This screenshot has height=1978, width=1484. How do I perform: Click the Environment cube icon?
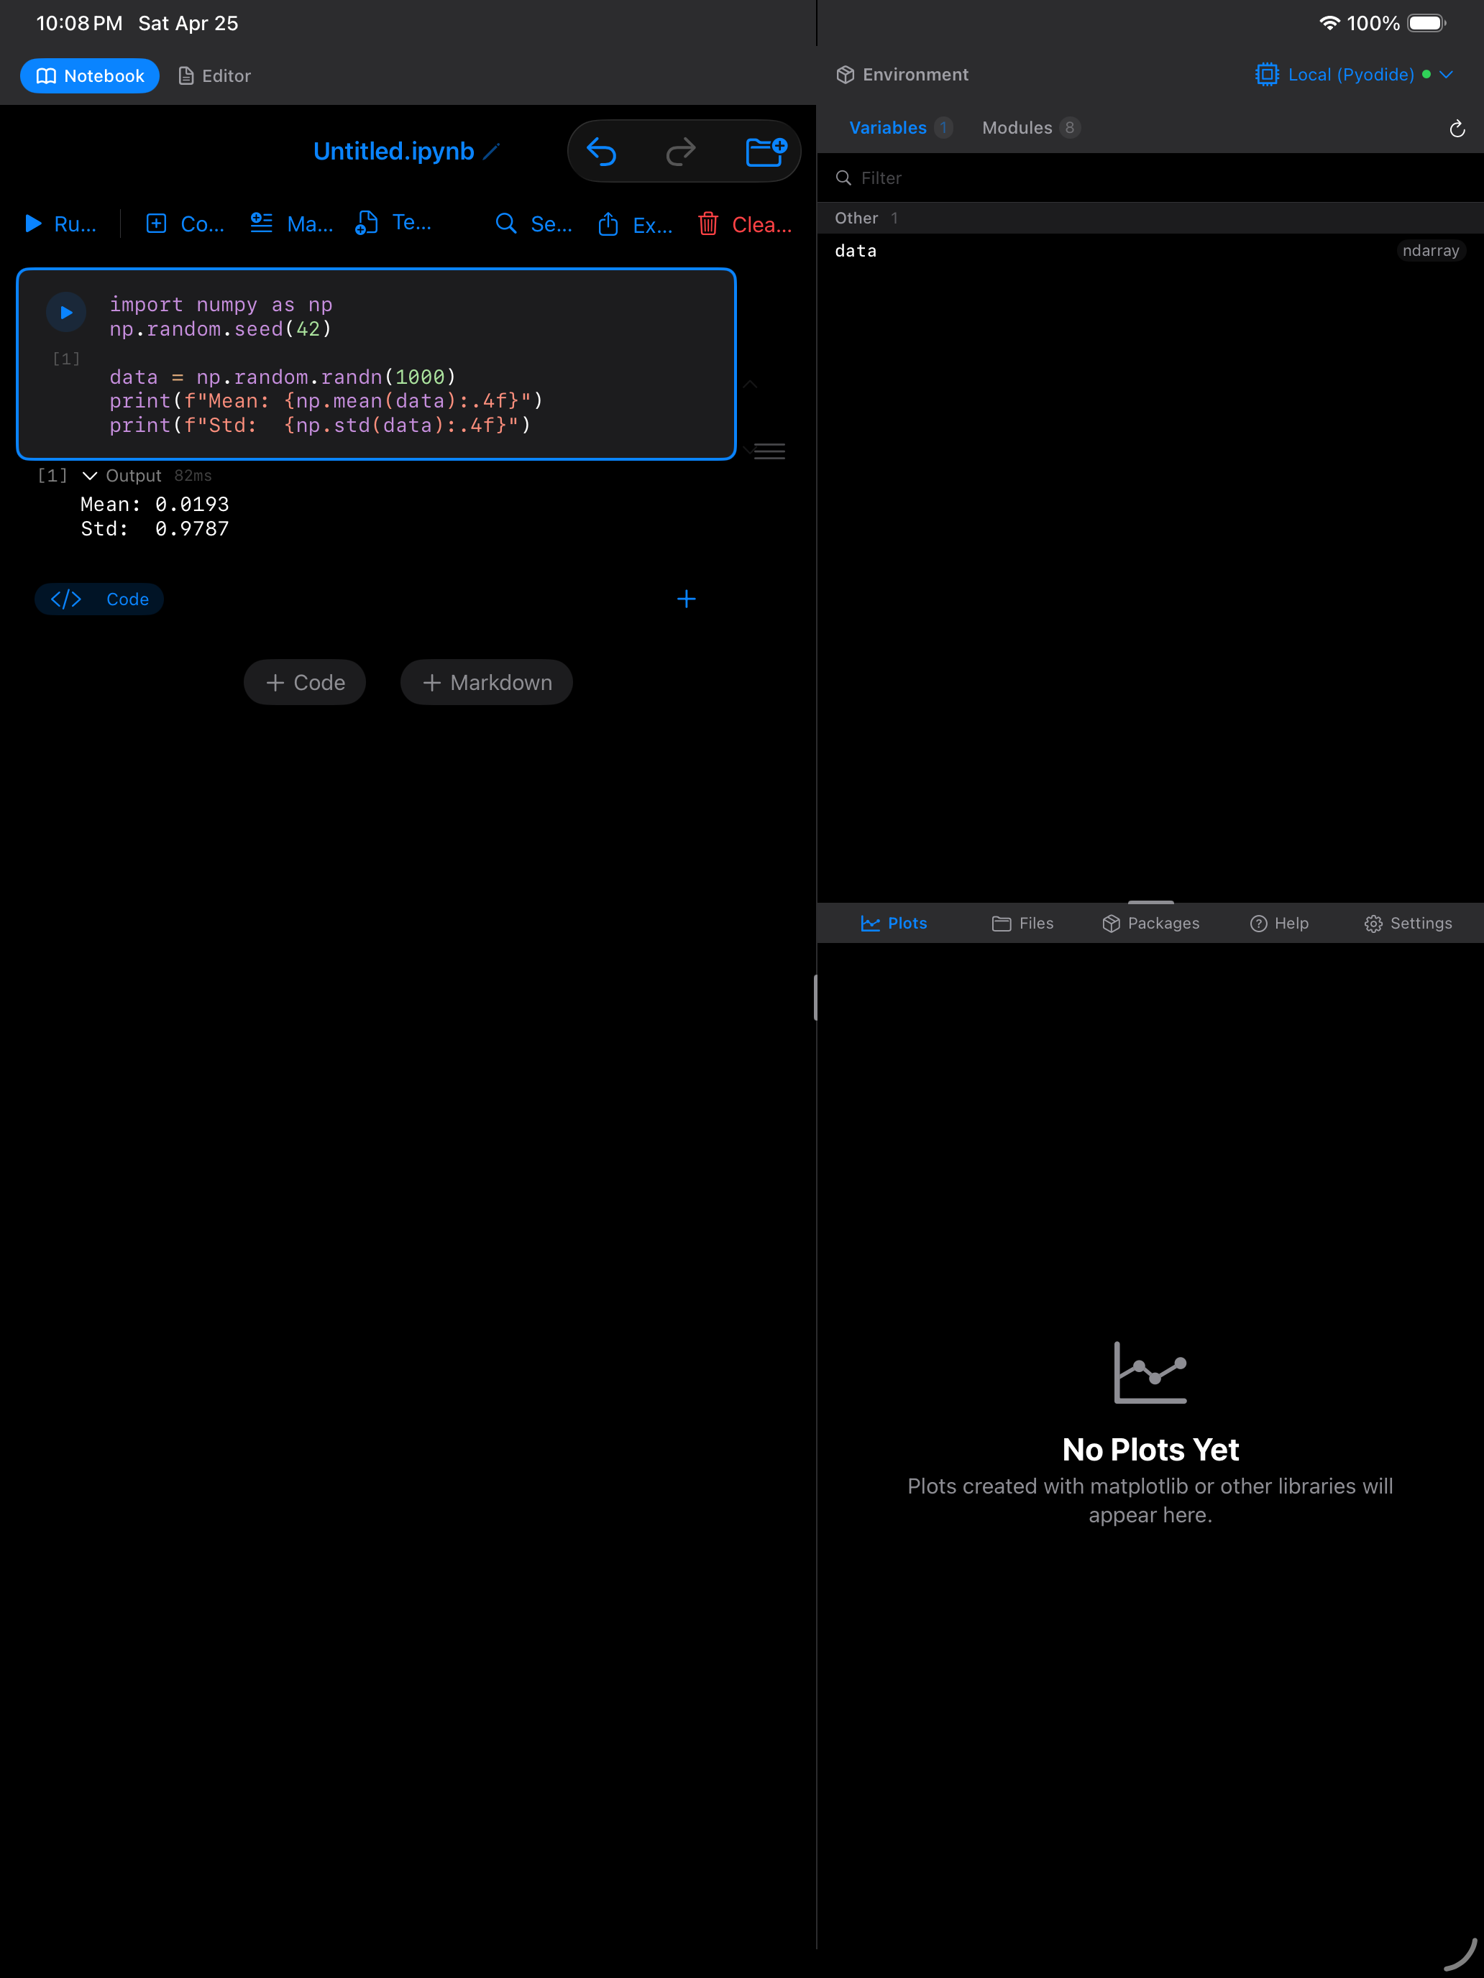pyautogui.click(x=846, y=74)
